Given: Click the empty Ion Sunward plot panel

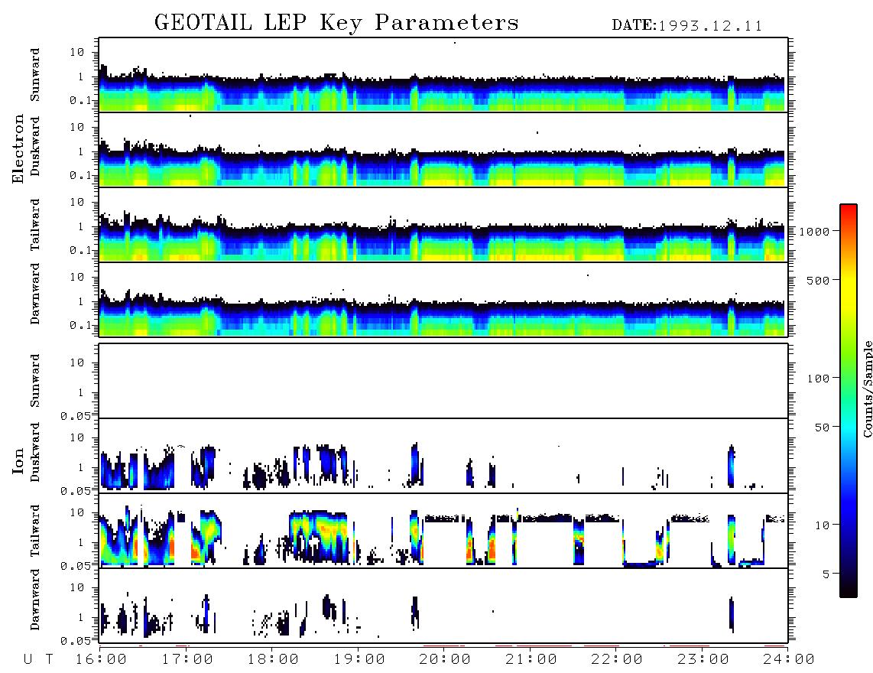Looking at the screenshot, I should (x=443, y=381).
